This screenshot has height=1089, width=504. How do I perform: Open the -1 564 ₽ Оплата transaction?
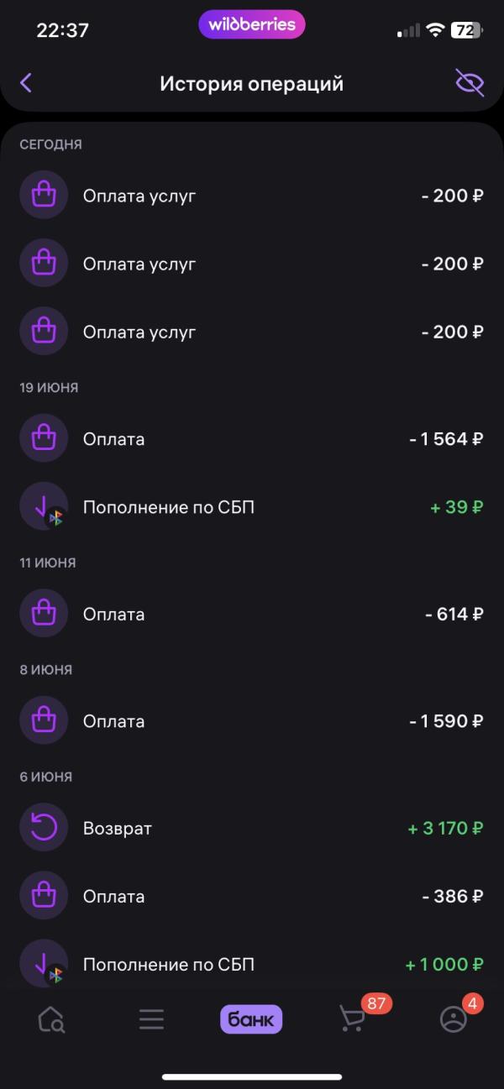click(252, 439)
